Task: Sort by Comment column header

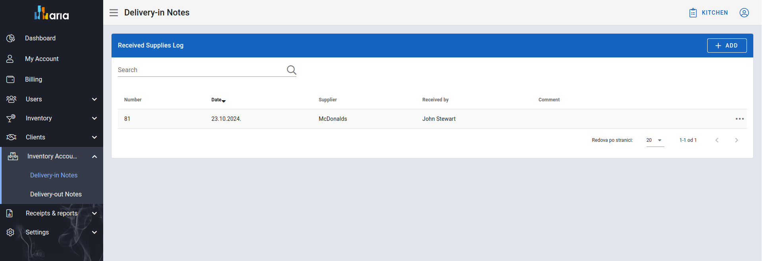Action: (x=549, y=100)
